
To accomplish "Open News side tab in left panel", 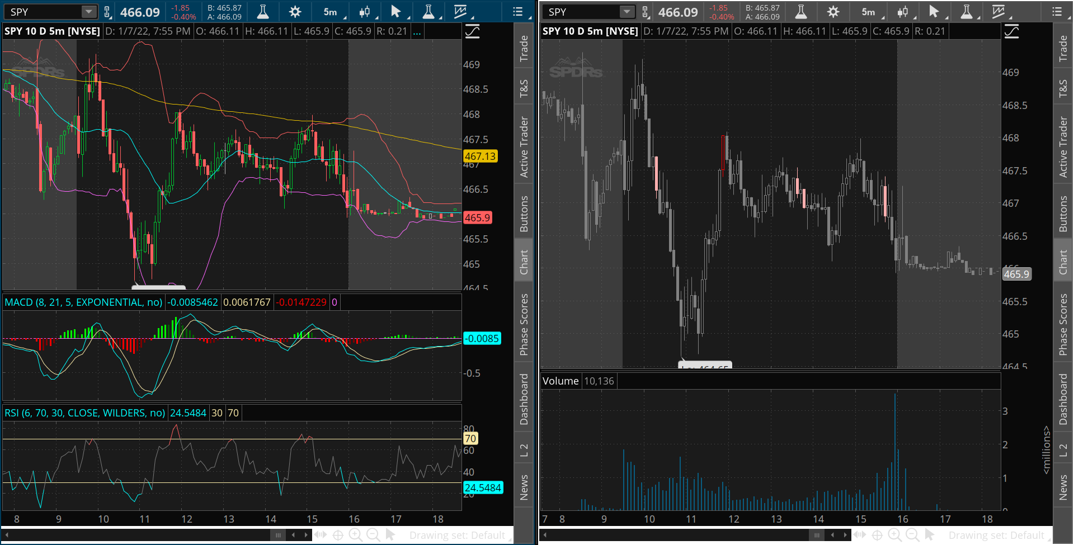I will 524,487.
